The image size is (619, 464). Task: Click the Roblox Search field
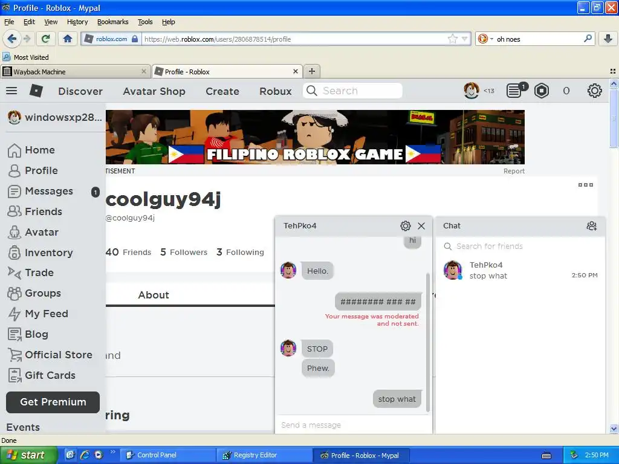[x=352, y=91]
